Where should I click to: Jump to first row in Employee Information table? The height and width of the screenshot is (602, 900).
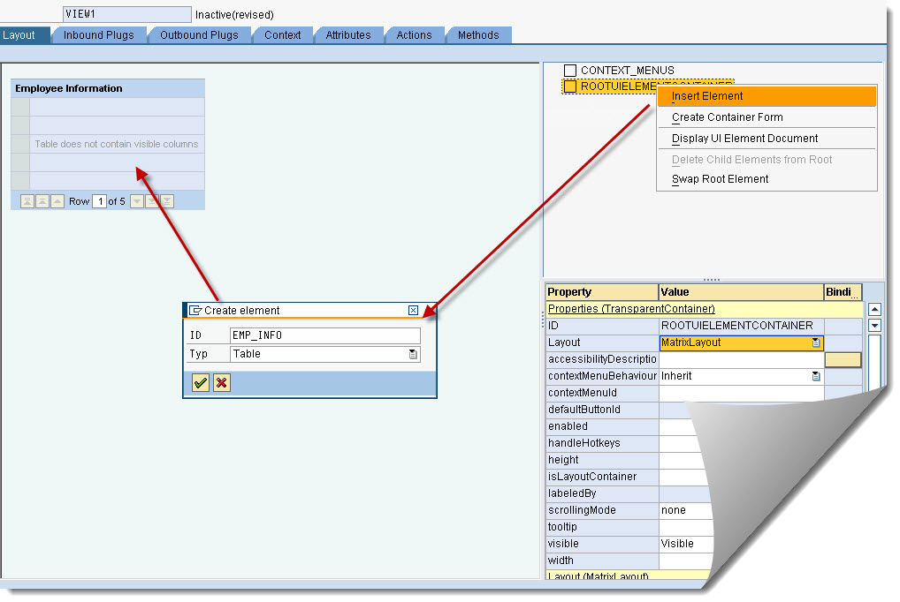[x=27, y=201]
